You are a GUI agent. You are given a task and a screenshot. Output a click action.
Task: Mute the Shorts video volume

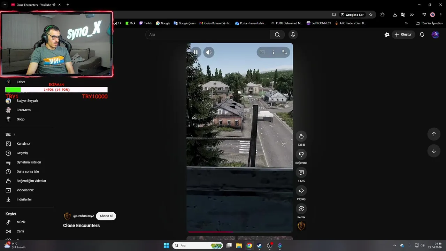tap(209, 52)
